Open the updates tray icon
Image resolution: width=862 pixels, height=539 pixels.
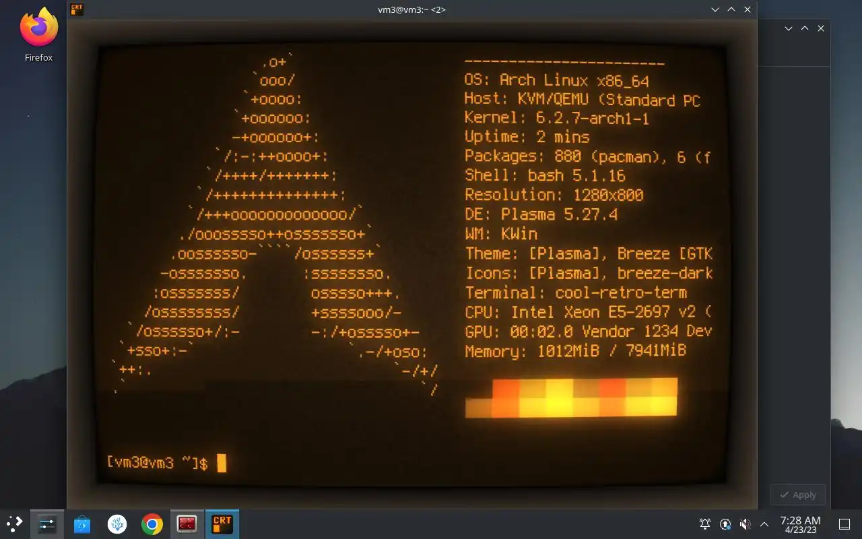pos(725,524)
